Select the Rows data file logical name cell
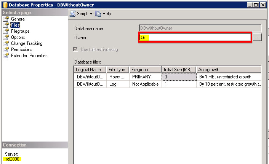This screenshot has height=164, width=269. pos(90,77)
